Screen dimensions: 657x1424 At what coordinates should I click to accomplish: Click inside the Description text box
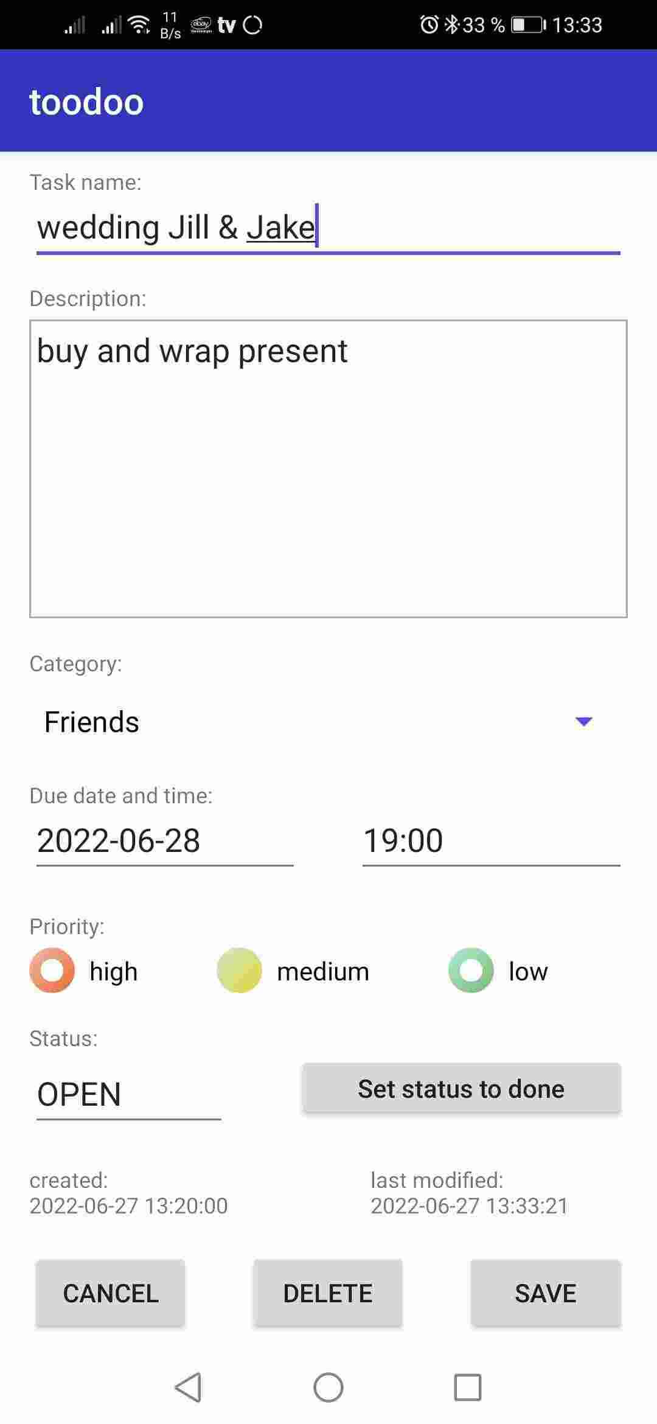click(x=328, y=469)
